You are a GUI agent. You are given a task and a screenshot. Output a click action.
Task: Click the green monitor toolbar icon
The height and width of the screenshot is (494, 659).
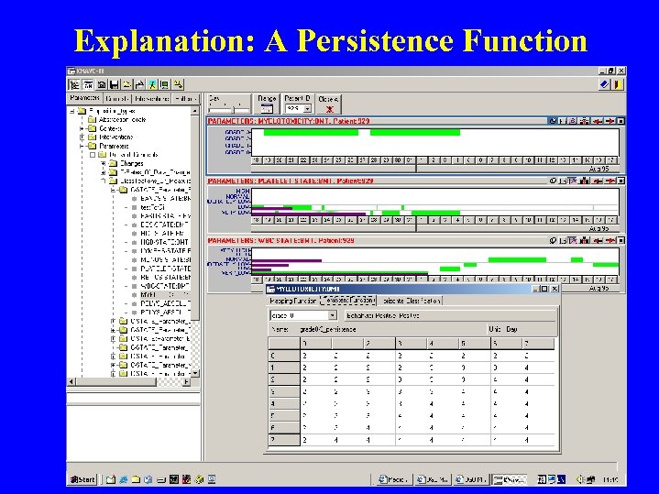165,84
